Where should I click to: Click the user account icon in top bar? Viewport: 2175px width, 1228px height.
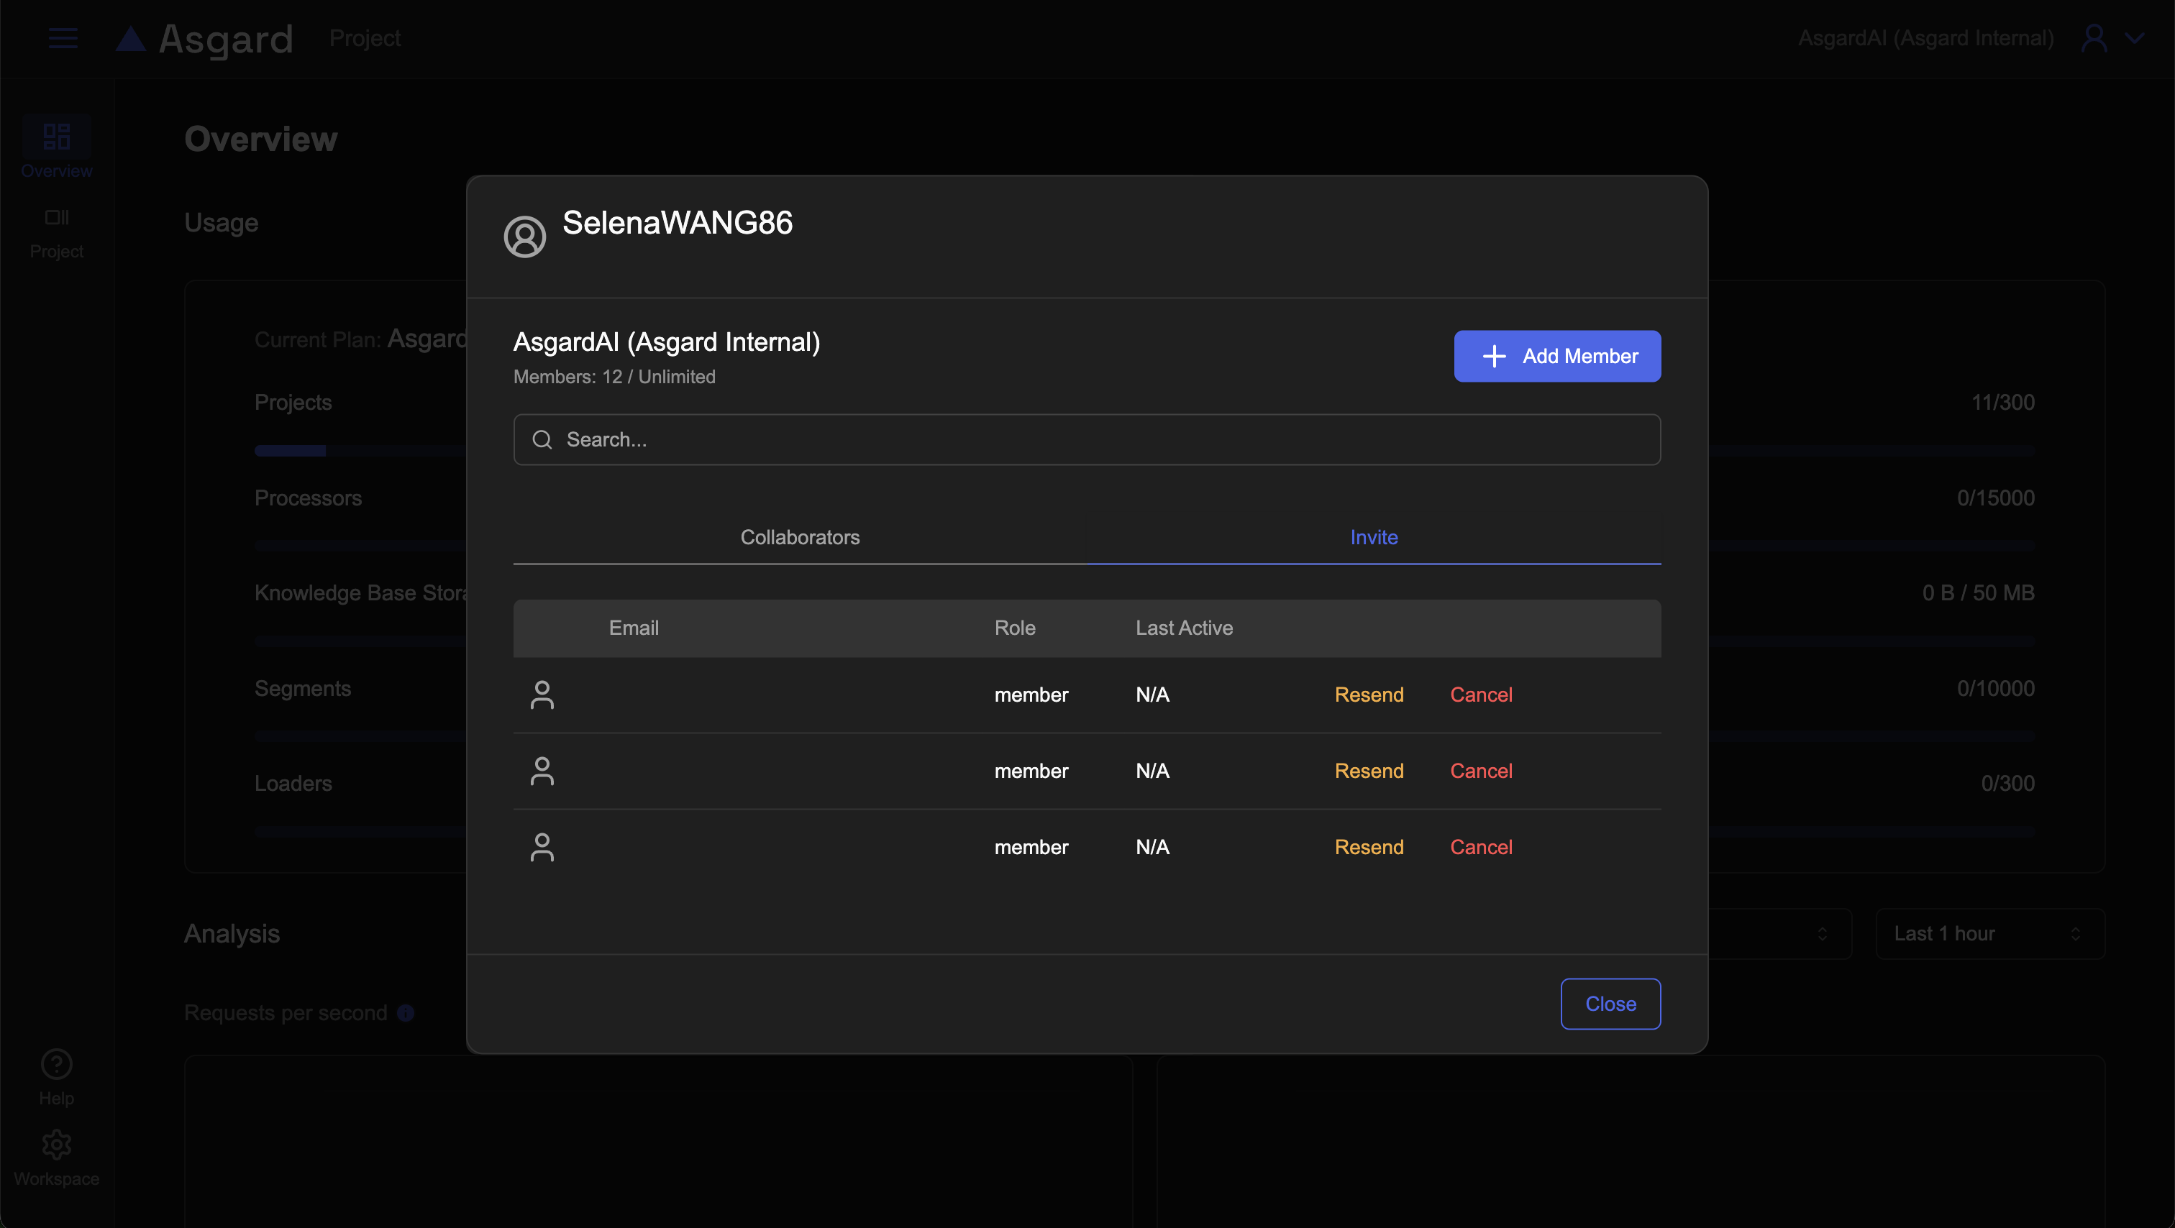pyautogui.click(x=2094, y=38)
